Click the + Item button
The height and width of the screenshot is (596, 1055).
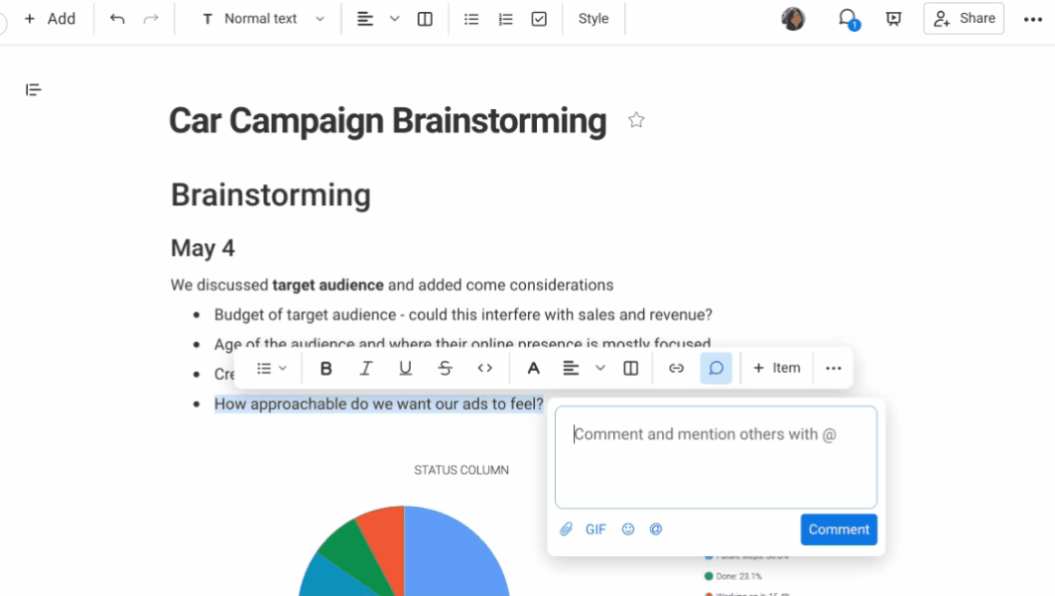click(776, 368)
